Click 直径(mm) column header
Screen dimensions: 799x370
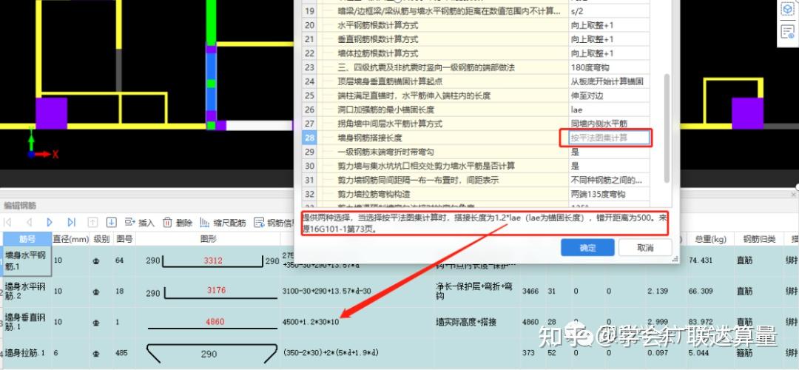point(71,238)
